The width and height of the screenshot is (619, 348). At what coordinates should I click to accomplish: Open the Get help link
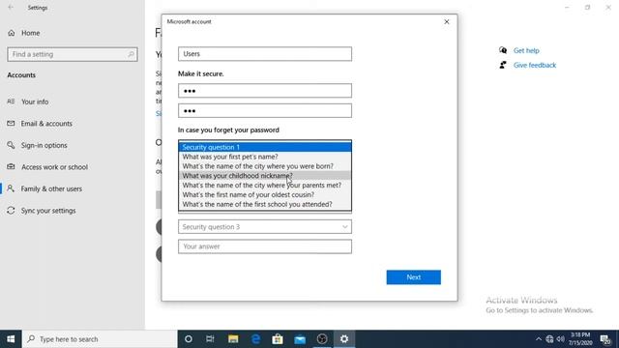pos(526,50)
